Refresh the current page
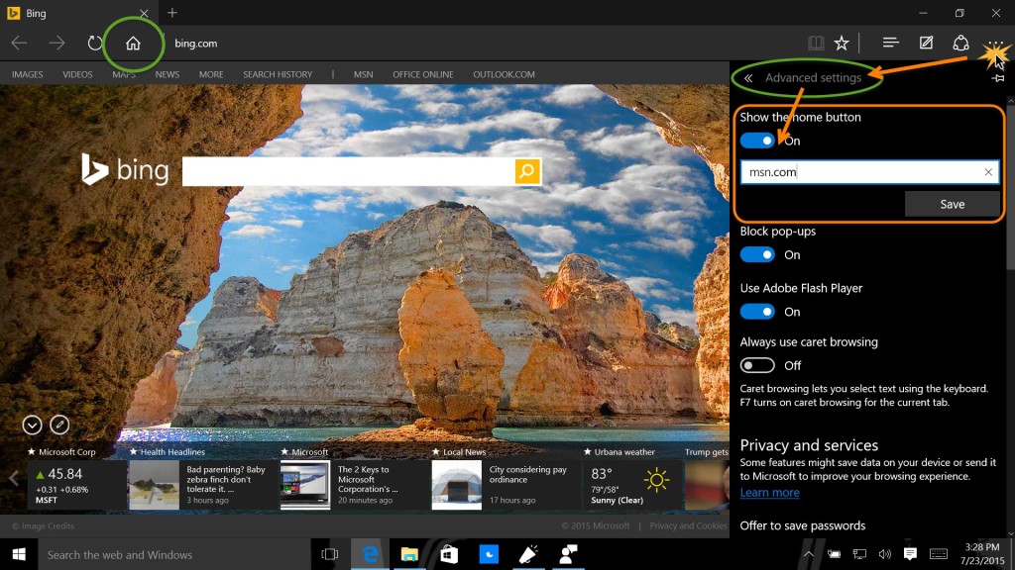 [95, 44]
